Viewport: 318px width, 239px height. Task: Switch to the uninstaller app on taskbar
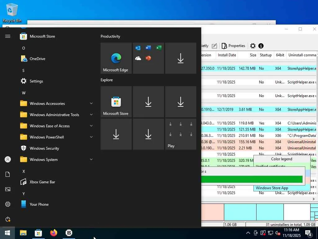[x=69, y=233]
